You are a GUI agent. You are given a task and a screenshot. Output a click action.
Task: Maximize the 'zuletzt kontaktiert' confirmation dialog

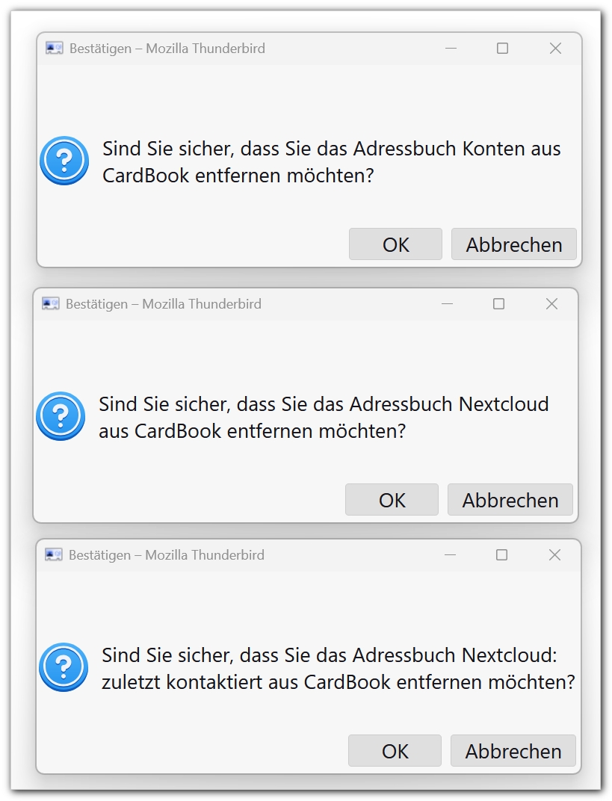coord(501,555)
